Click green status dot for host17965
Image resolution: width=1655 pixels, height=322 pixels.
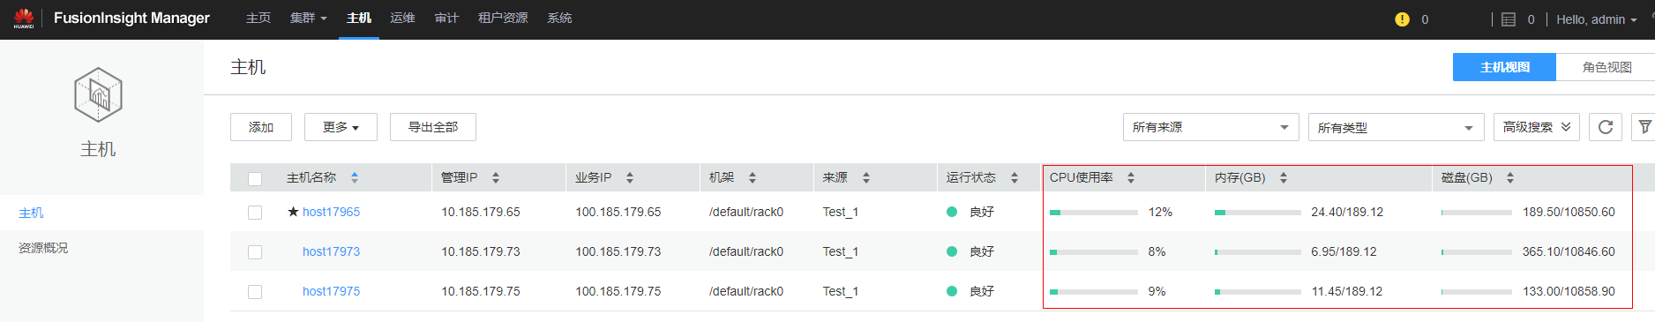pyautogui.click(x=952, y=212)
